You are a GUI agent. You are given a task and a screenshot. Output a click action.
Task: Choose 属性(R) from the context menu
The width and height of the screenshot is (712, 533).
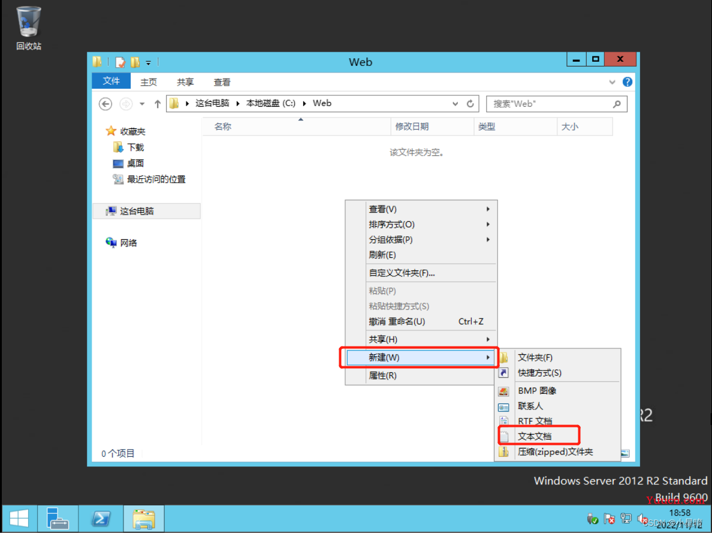(x=421, y=375)
